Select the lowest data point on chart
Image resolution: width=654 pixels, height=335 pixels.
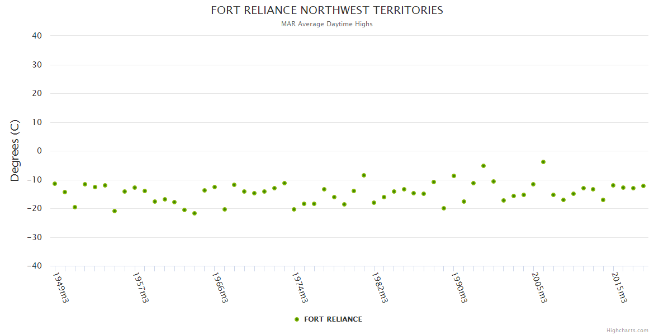(x=195, y=213)
